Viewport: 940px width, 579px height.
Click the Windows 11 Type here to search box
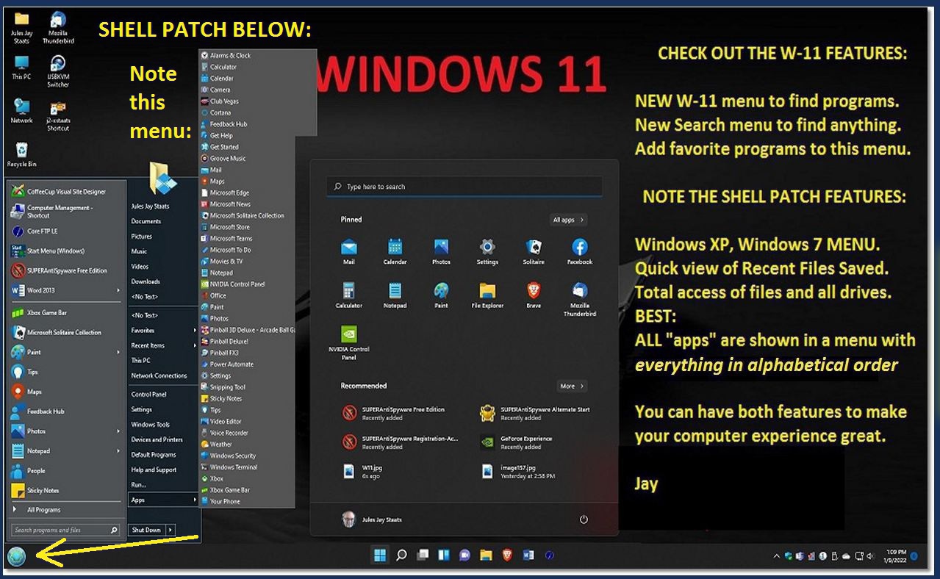464,187
